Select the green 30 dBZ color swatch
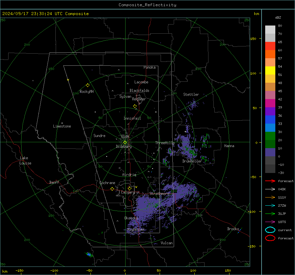 coord(270,136)
